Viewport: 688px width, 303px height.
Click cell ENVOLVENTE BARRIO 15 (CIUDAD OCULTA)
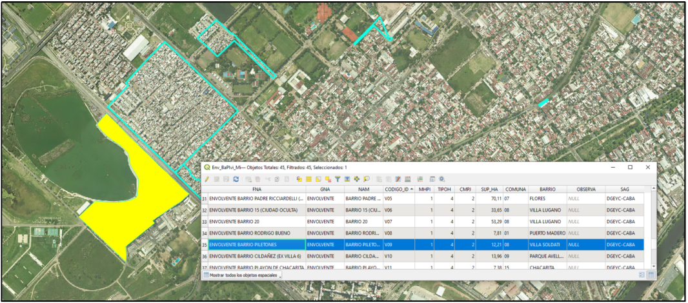point(257,210)
